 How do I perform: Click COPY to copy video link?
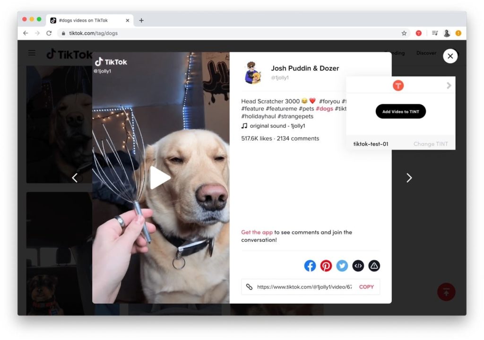(366, 287)
